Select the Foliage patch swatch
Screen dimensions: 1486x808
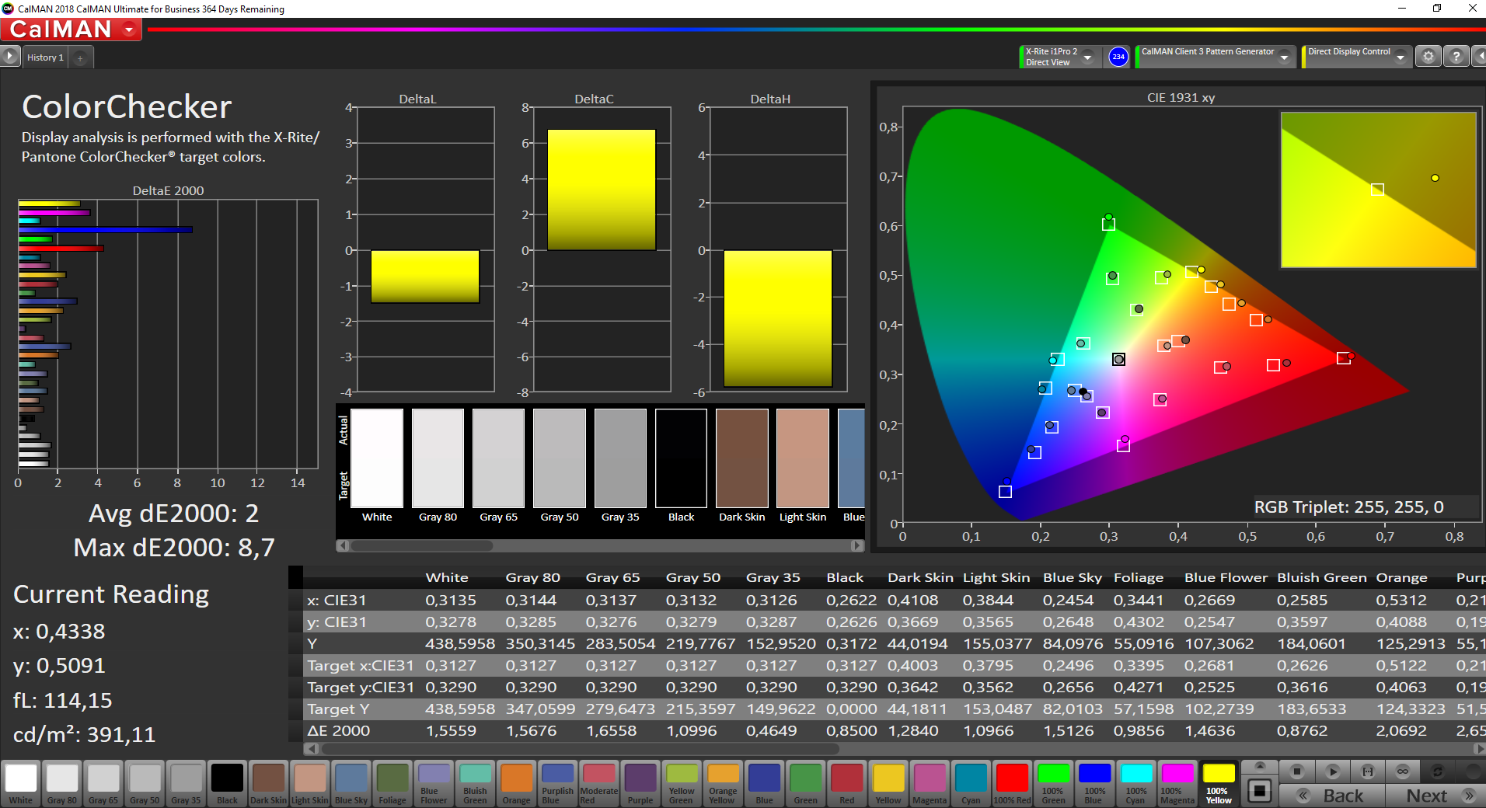point(392,783)
